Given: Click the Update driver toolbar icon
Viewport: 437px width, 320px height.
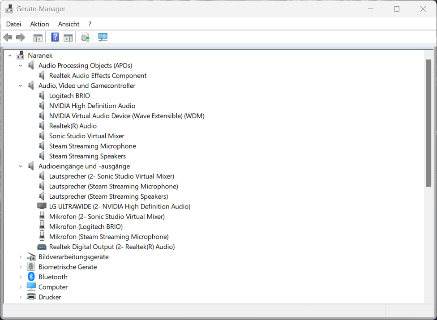Looking at the screenshot, I should click(85, 37).
